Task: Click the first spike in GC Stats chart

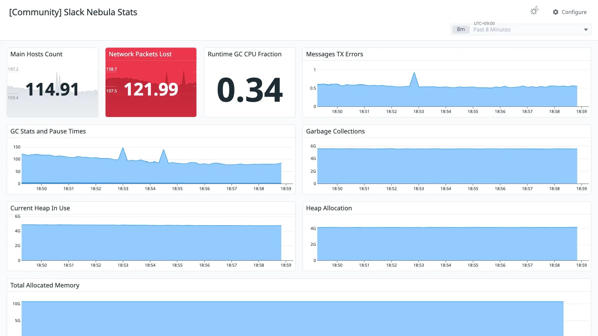Action: click(123, 148)
